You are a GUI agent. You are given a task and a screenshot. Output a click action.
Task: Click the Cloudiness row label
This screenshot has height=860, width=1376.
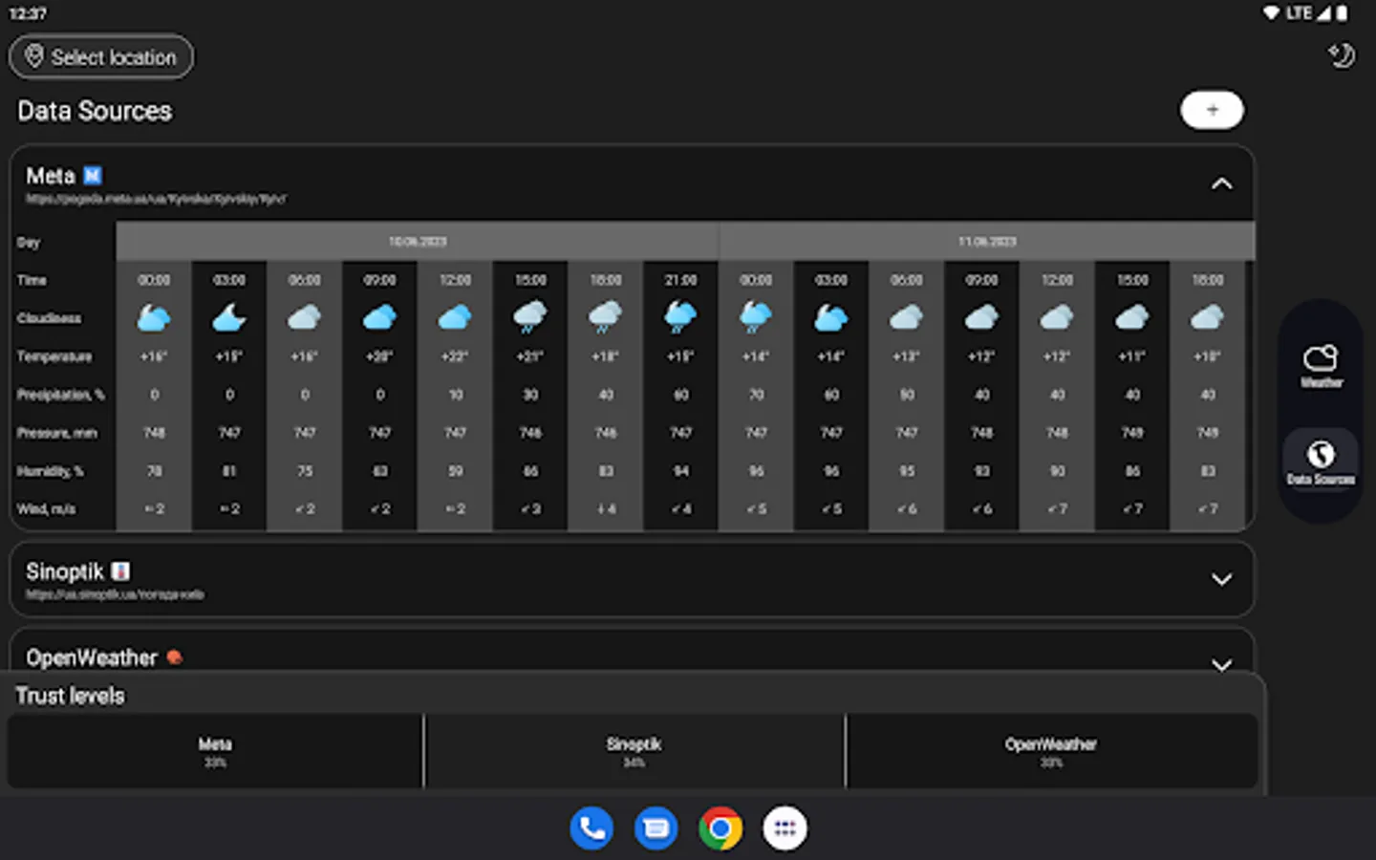tap(49, 318)
